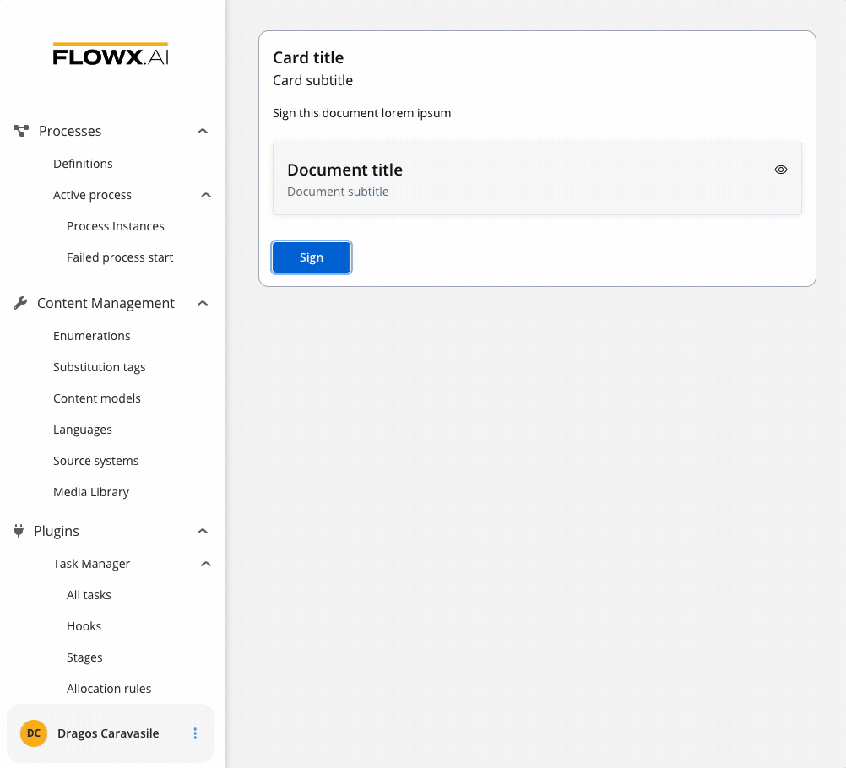Viewport: 846px width, 768px height.
Task: Click the Plugins plug icon
Action: pyautogui.click(x=19, y=531)
